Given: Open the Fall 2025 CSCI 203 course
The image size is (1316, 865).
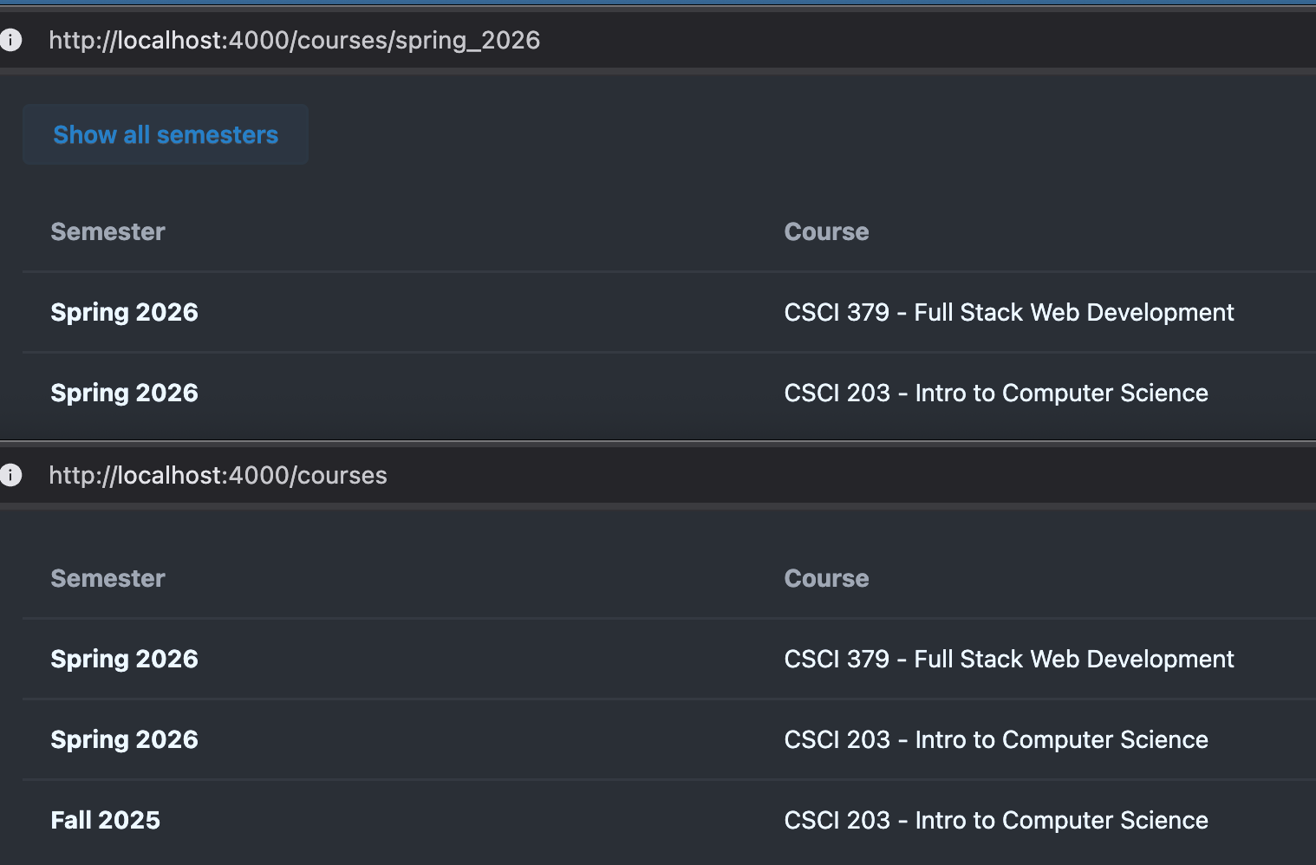Looking at the screenshot, I should coord(995,820).
